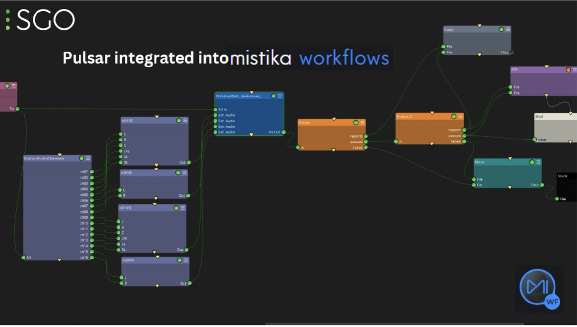Select the ch01 output port
This screenshot has height=327, width=577.
pos(92,172)
